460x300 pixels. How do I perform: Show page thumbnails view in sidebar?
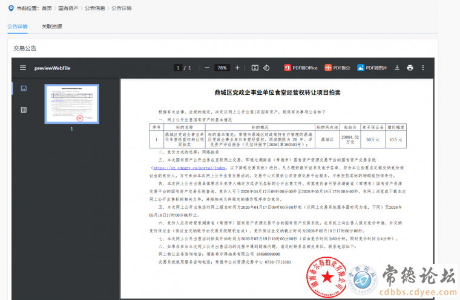24,89
